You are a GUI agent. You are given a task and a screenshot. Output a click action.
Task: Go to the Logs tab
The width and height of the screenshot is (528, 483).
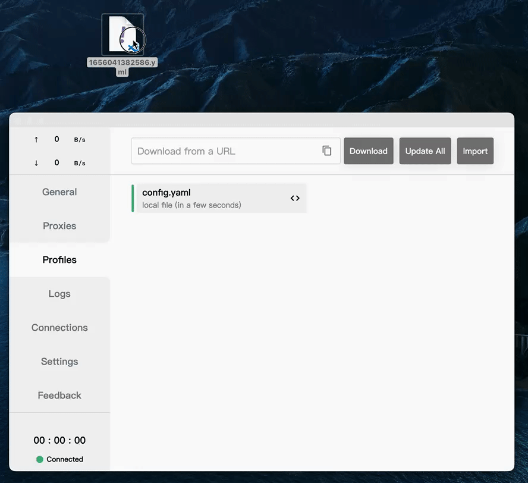click(59, 294)
